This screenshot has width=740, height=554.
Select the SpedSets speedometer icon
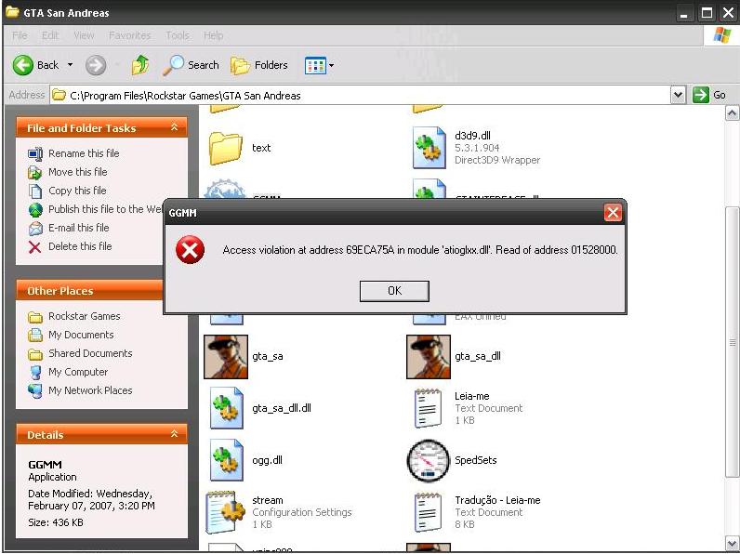pyautogui.click(x=429, y=460)
